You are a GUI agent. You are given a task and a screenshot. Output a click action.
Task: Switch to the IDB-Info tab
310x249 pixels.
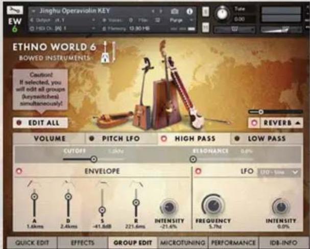coord(284,242)
